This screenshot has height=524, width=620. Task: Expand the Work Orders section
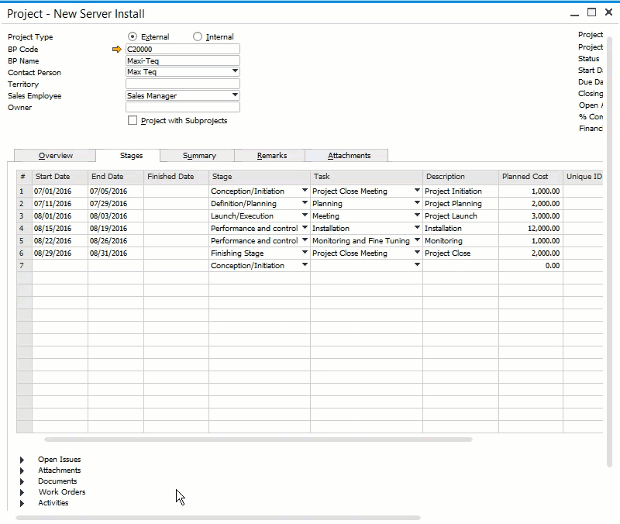(21, 491)
